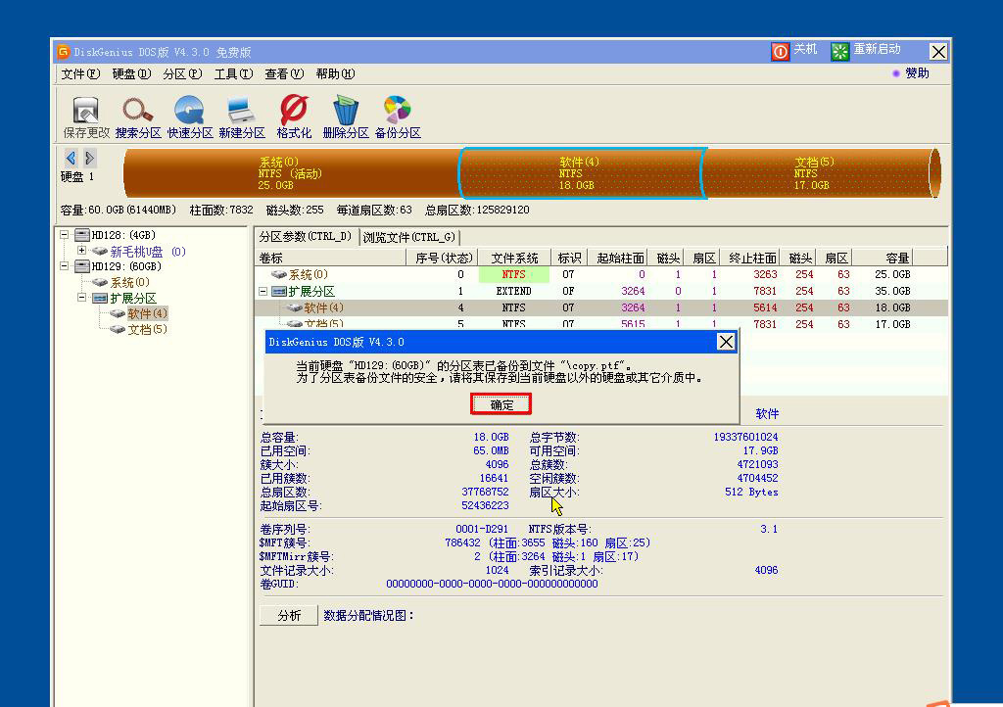Screen dimensions: 1003x707
Task: Close the backup notification dialog
Action: [x=726, y=342]
